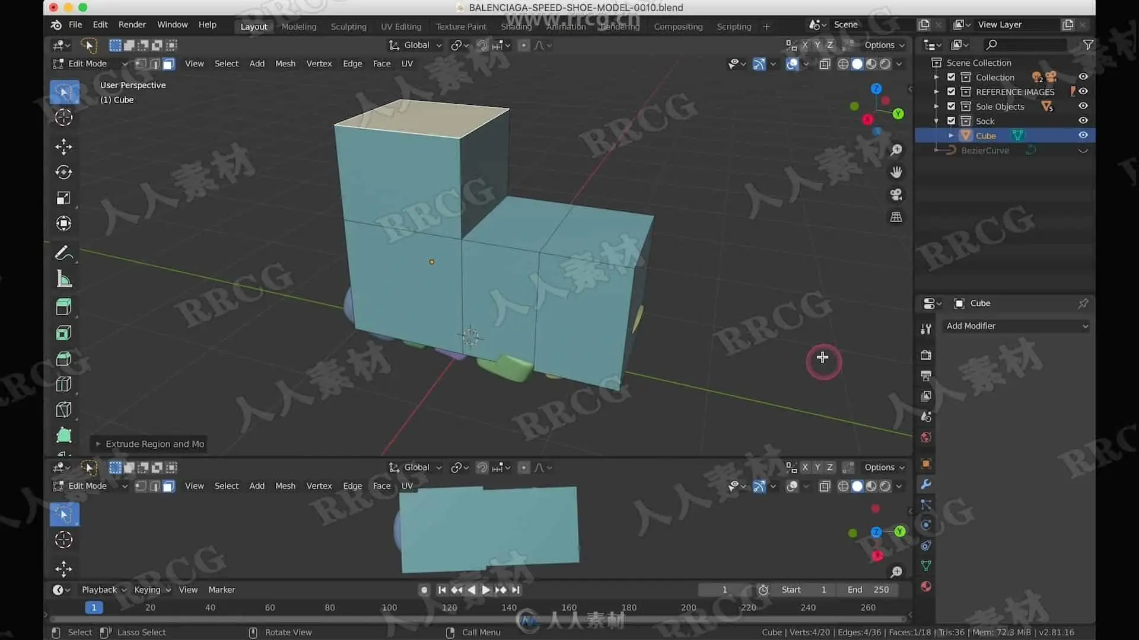Choose the Loop Cut tool
Image resolution: width=1139 pixels, height=640 pixels.
pos(63,384)
